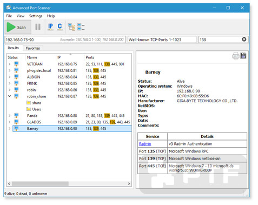The image size is (258, 205).
Task: Expand the robin host row
Action: (x=10, y=90)
